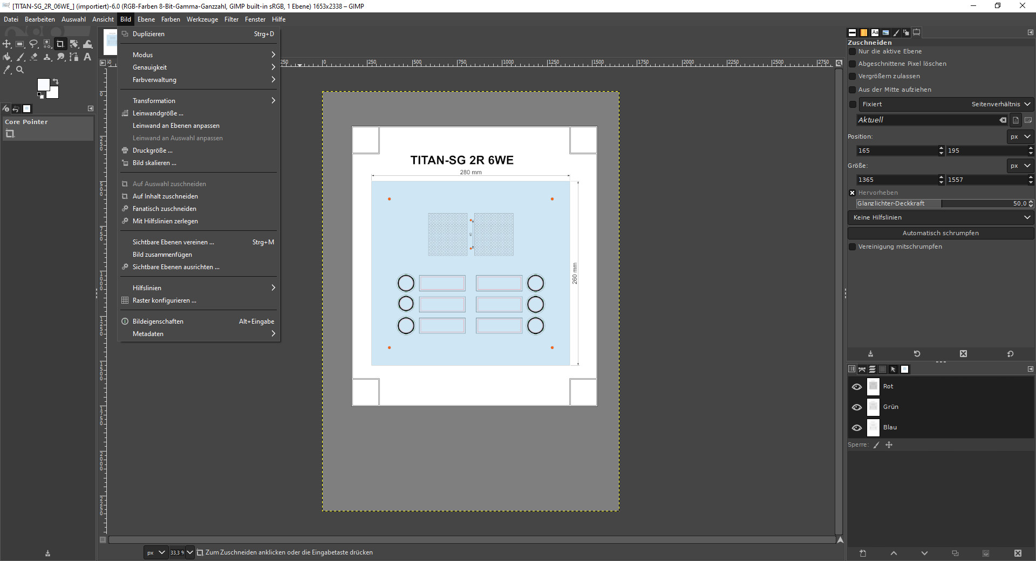Check 'Aus der Mitte aufziehen' option
1036x561 pixels.
853,90
